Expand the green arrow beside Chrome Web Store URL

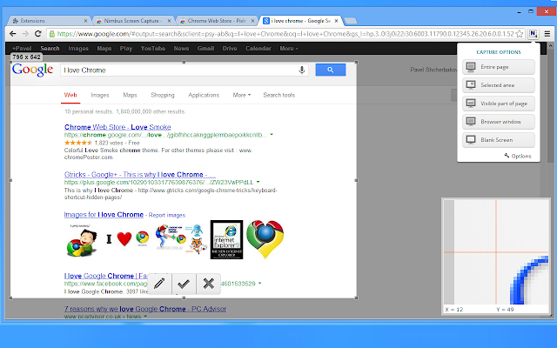[272, 135]
